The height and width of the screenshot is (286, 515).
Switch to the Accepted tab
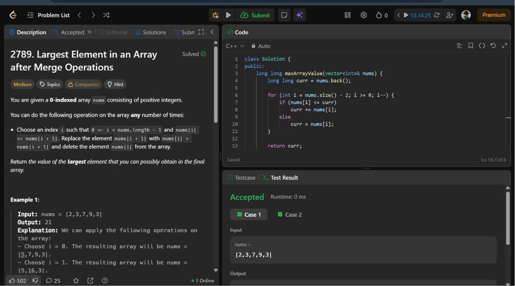tap(69, 32)
